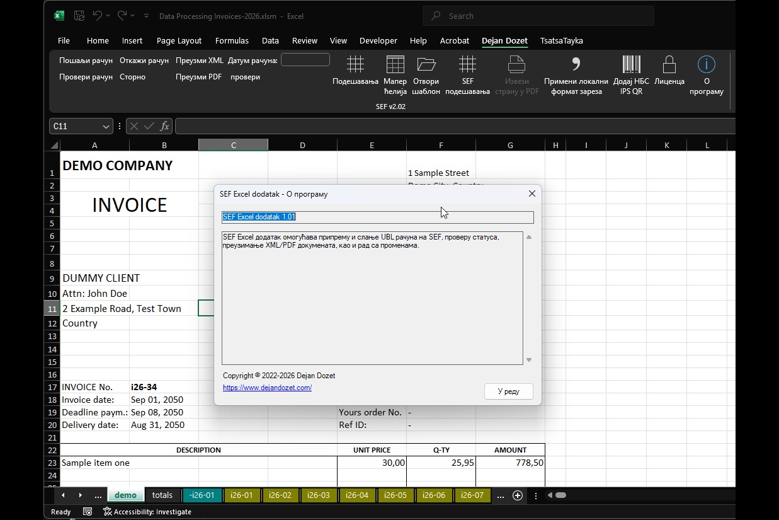This screenshot has height=520, width=779.
Task: Click the Сторно button
Action: 133,77
